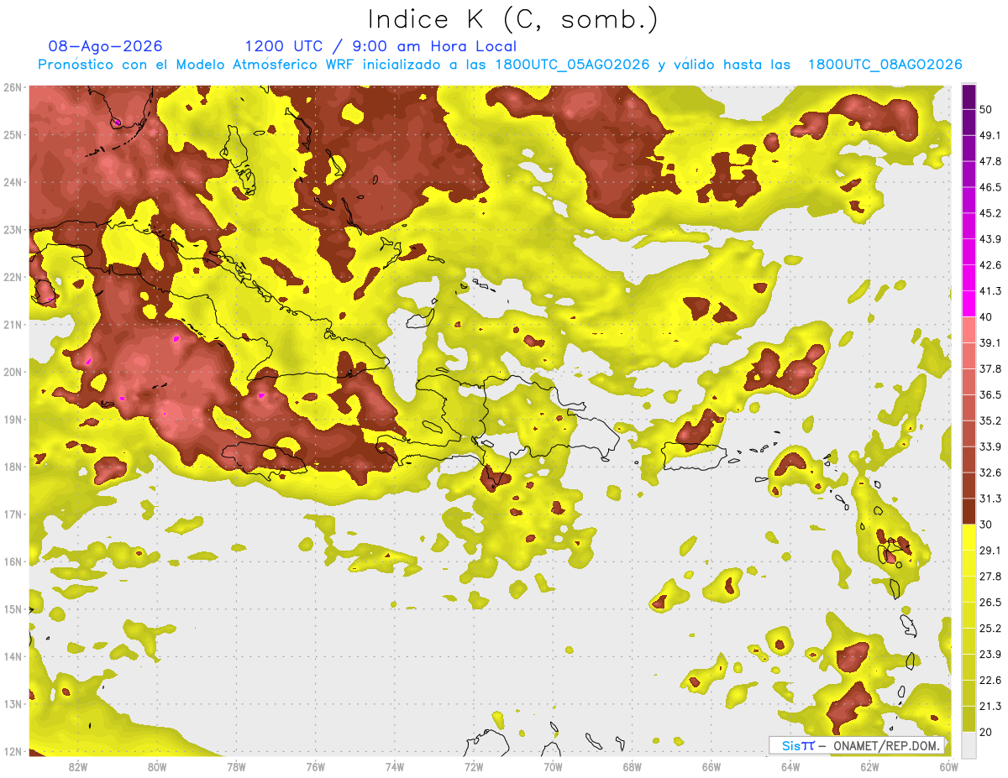Click the '16N' latitude label
1008x778 pixels.
click(13, 561)
